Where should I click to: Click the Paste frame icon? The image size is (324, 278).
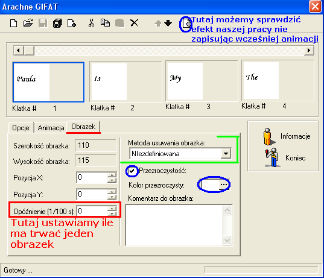[120, 23]
